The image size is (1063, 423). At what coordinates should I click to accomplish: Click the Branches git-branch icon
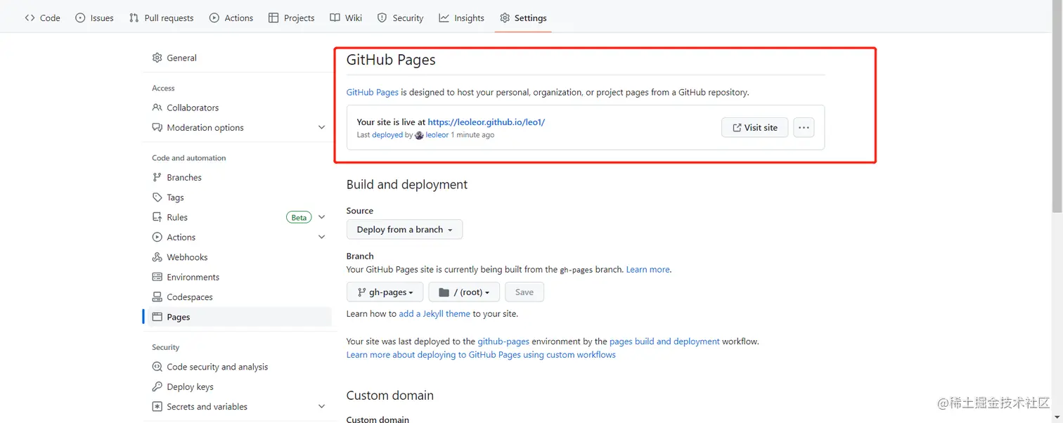157,177
